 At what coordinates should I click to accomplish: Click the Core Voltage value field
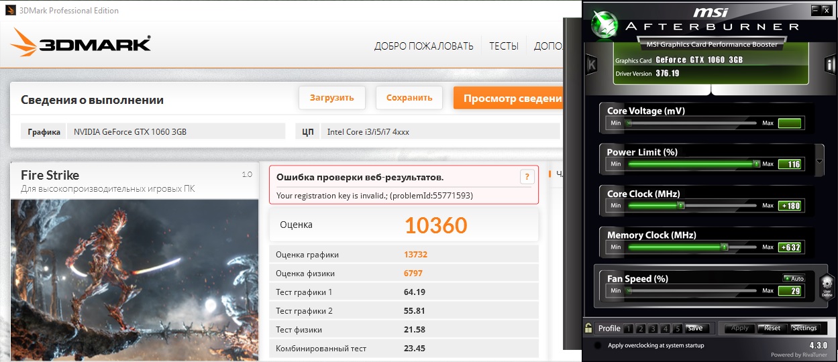790,123
